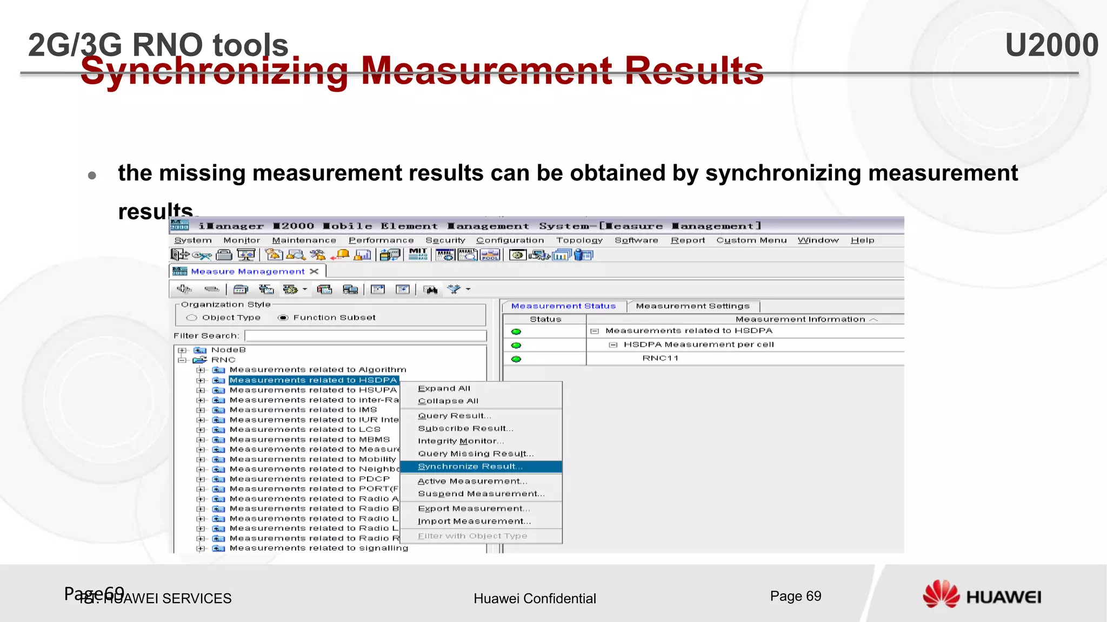Open the Topology menu
The height and width of the screenshot is (622, 1107).
pyautogui.click(x=579, y=240)
